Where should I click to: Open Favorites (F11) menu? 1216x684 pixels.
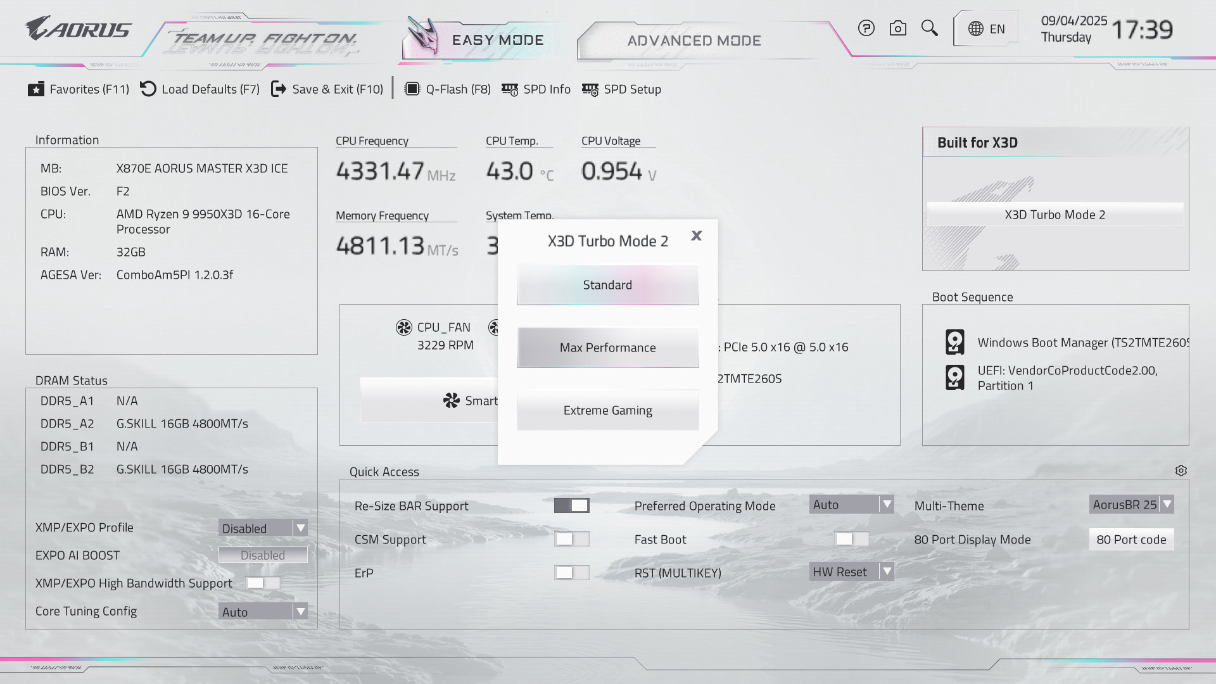(89, 89)
